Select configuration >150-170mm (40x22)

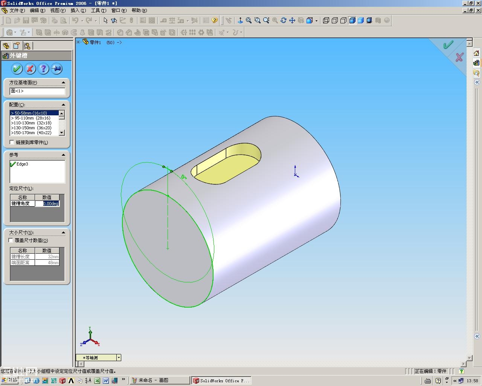click(x=34, y=133)
